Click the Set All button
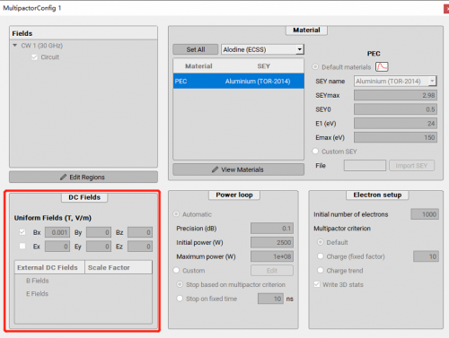This screenshot has width=449, height=338. click(x=196, y=49)
